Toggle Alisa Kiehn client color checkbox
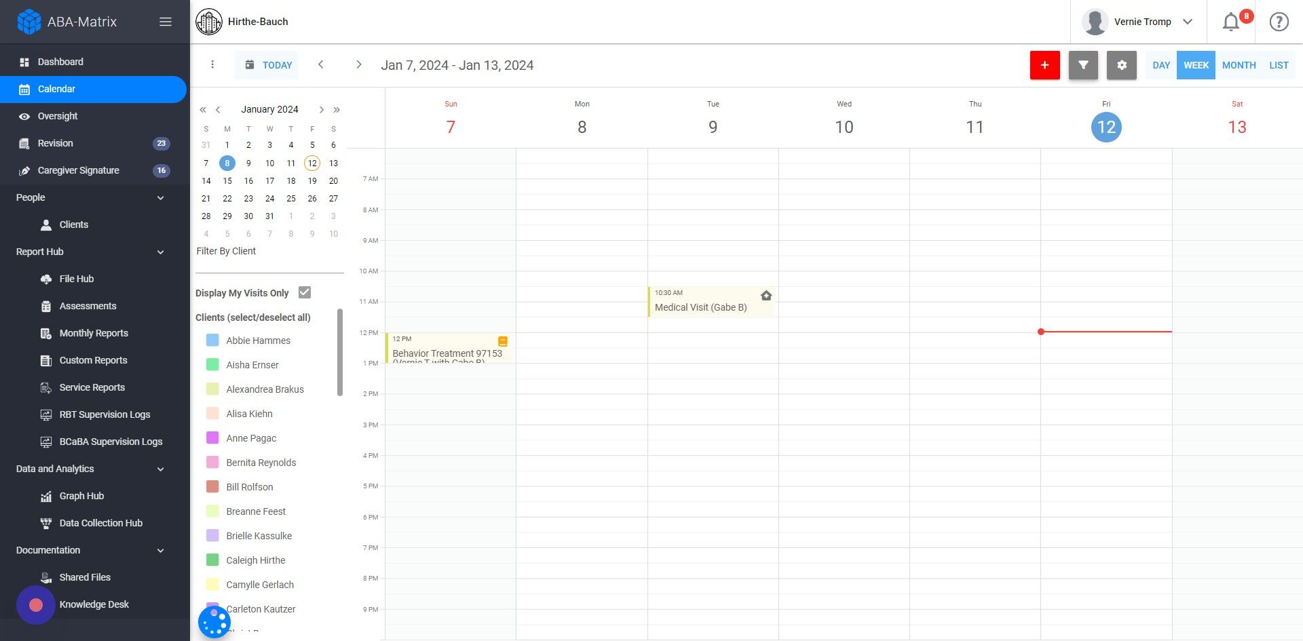1303x641 pixels. (x=212, y=414)
